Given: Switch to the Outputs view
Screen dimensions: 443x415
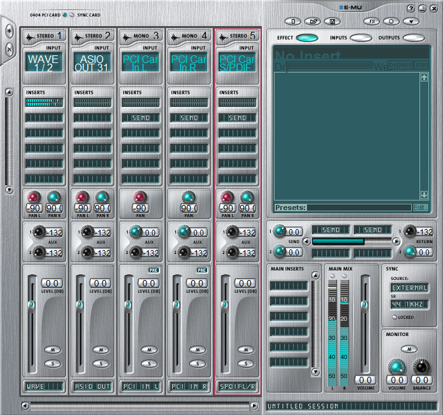Looking at the screenshot, I should 413,38.
